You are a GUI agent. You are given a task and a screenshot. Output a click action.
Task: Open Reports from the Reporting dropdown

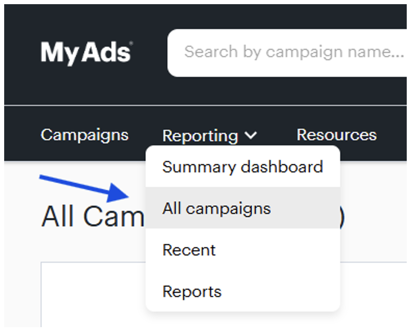point(192,291)
